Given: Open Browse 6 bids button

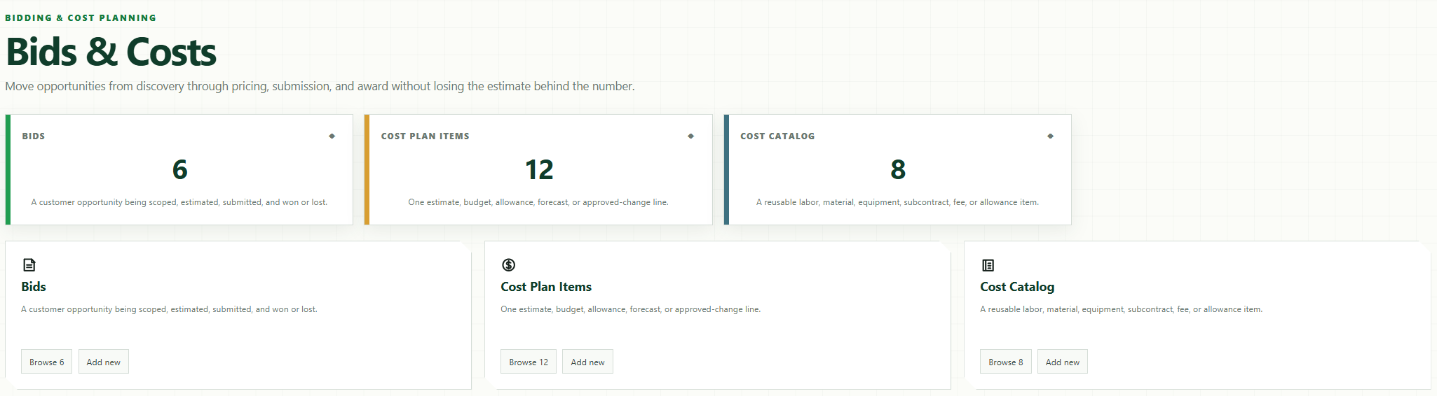Looking at the screenshot, I should [x=46, y=362].
